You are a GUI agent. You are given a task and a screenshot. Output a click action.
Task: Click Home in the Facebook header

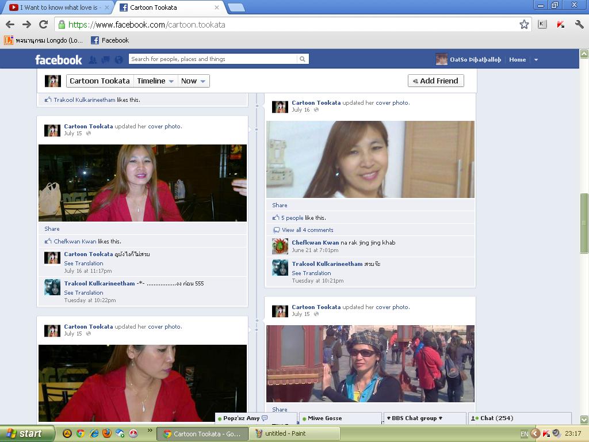pyautogui.click(x=517, y=60)
